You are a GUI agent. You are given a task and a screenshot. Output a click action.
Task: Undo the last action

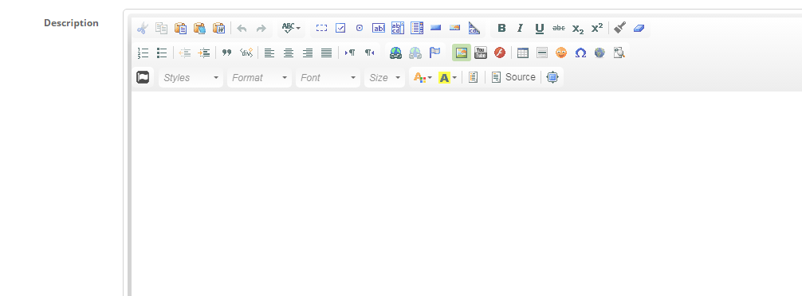[242, 28]
